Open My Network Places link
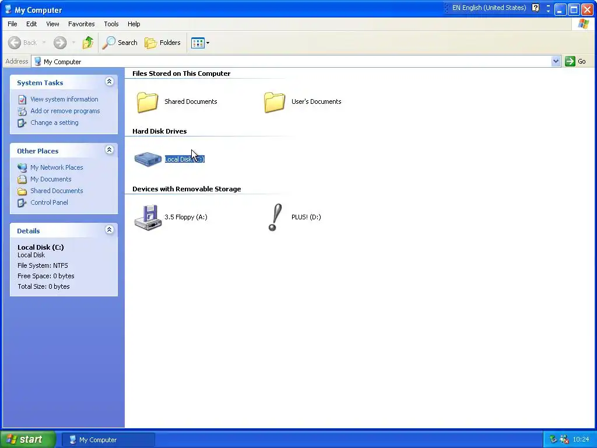 57,167
